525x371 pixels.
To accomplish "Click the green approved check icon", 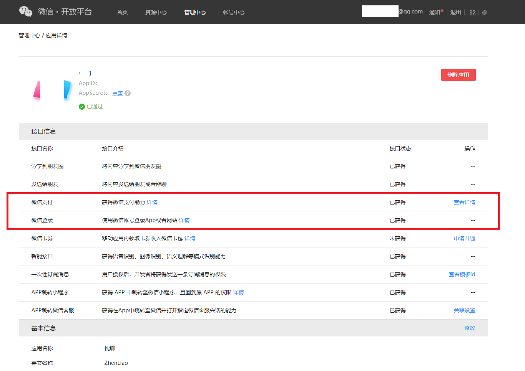I will [82, 107].
